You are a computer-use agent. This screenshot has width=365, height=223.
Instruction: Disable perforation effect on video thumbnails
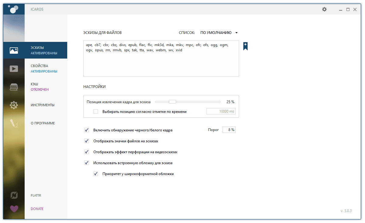point(87,152)
